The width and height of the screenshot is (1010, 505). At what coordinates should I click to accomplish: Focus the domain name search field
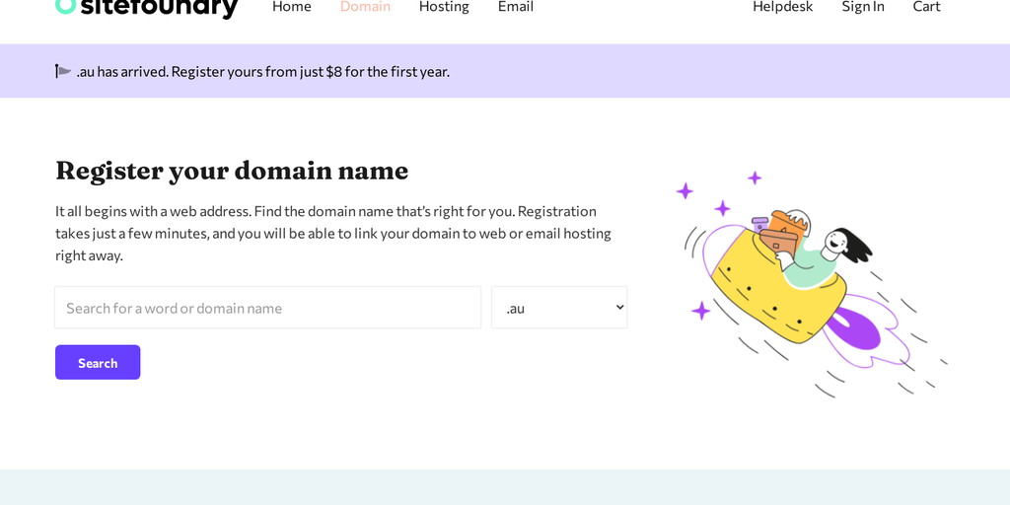coord(267,308)
